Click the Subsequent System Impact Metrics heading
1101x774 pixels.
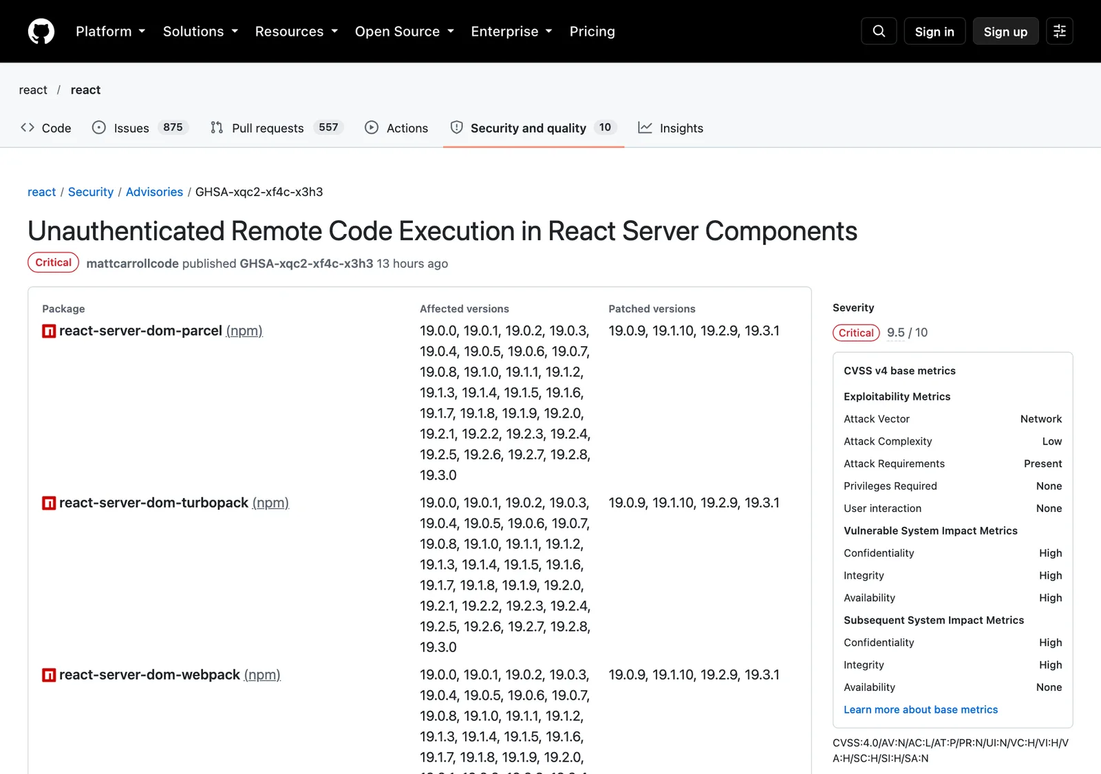[934, 621]
